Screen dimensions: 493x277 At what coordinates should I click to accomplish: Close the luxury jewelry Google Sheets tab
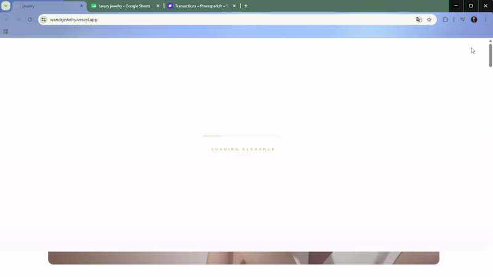pyautogui.click(x=158, y=6)
